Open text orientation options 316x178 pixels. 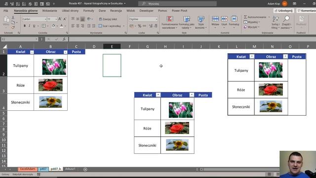[x=90, y=19]
